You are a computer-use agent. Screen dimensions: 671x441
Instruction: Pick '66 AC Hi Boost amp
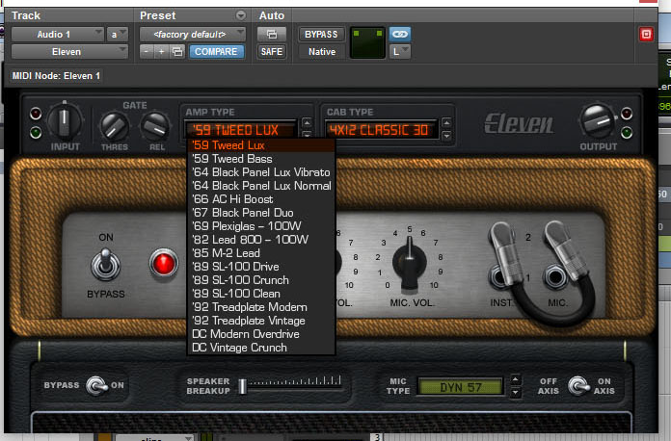pos(261,199)
